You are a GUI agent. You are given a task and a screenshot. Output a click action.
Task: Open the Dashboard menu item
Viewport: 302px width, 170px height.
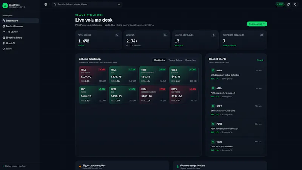pos(20,20)
